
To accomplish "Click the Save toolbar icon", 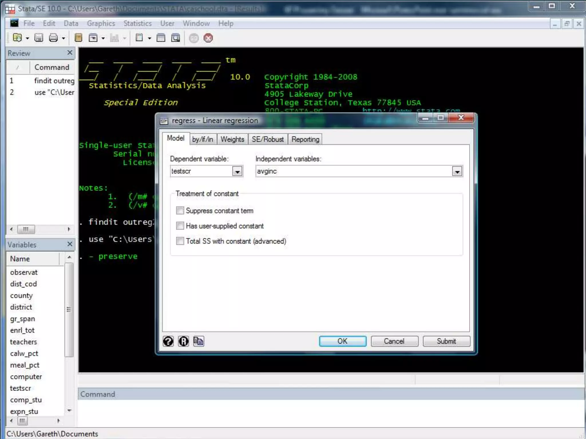I will (x=39, y=38).
